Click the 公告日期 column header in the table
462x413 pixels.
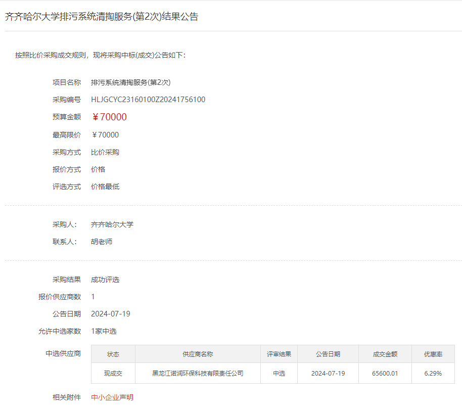(x=328, y=354)
